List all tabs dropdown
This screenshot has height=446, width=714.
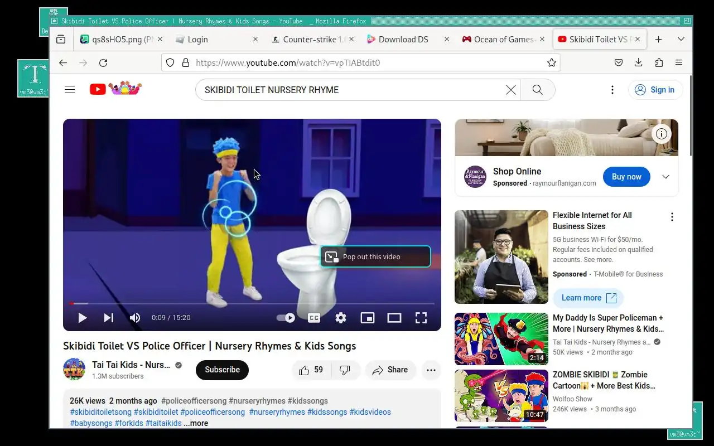point(681,39)
